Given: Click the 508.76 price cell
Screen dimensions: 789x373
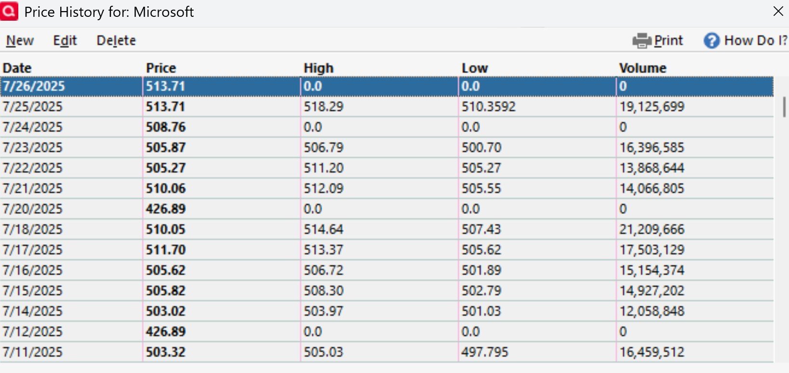Looking at the screenshot, I should (x=166, y=127).
